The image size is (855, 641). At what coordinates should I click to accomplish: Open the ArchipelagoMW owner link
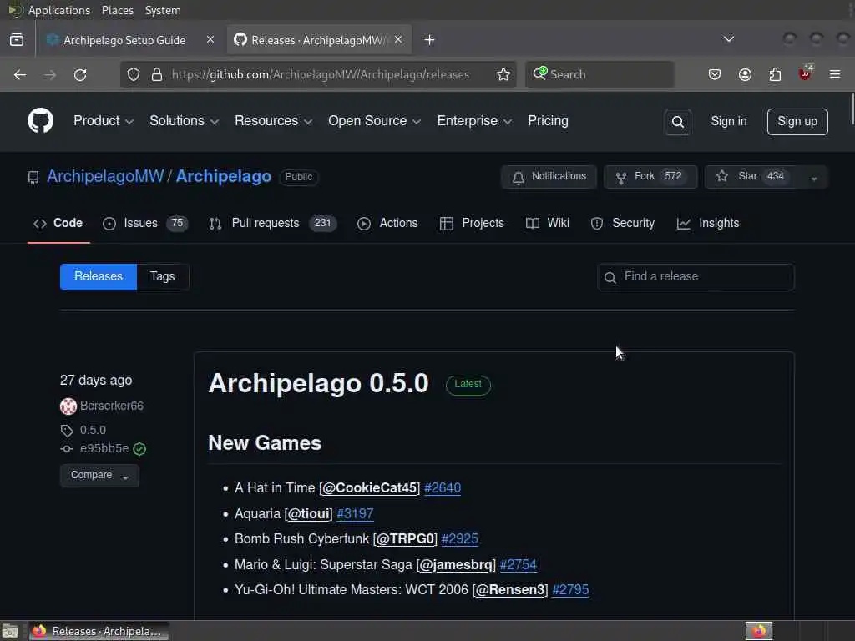click(x=105, y=177)
